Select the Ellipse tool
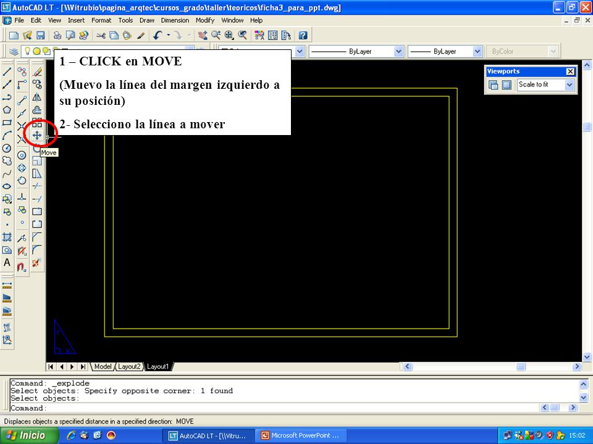This screenshot has height=444, width=593. [x=7, y=186]
